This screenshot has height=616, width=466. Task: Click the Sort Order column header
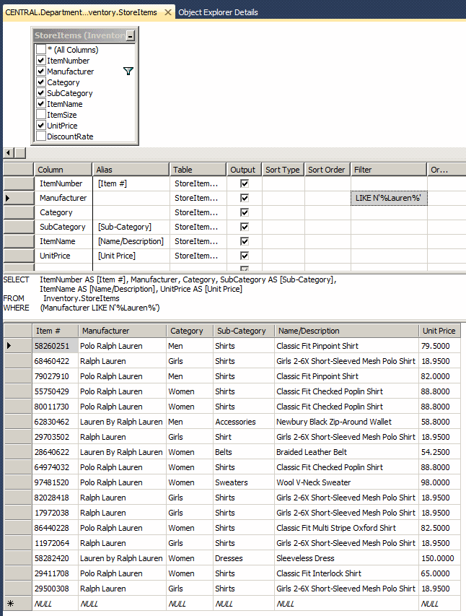pyautogui.click(x=327, y=170)
